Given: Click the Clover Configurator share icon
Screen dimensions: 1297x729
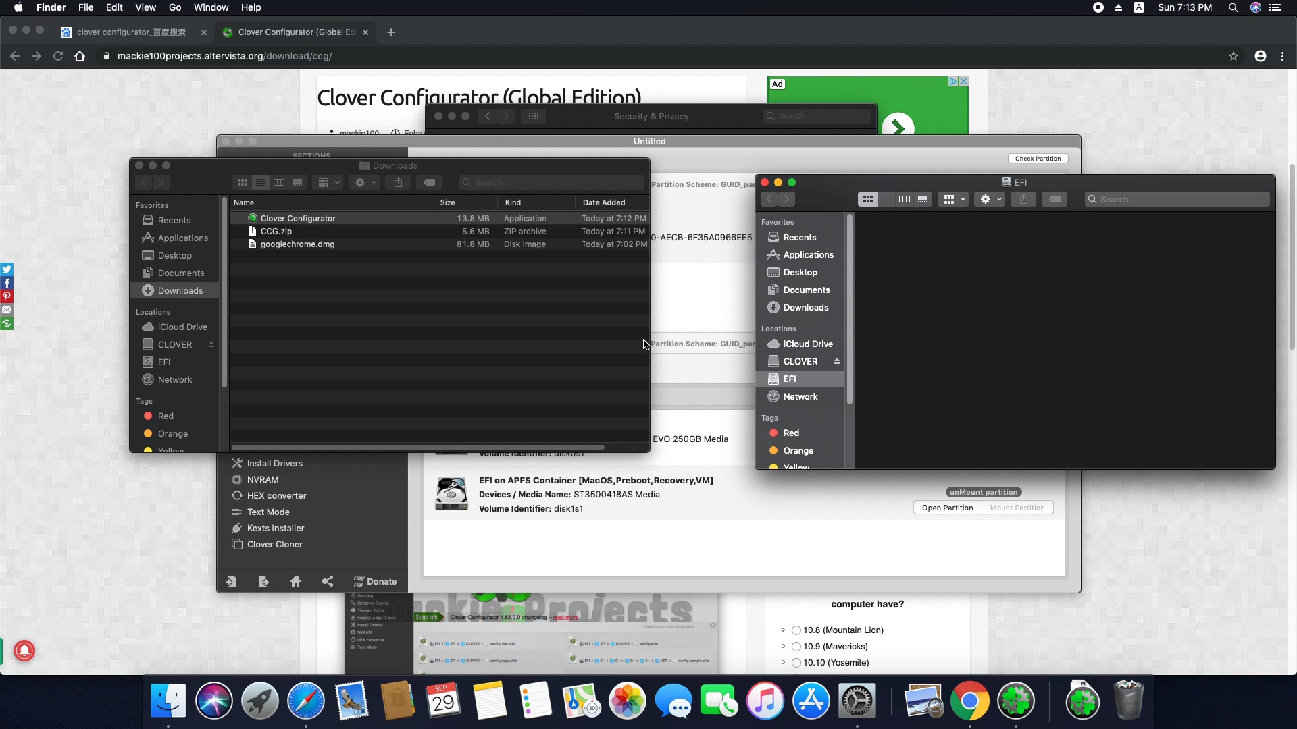Looking at the screenshot, I should pyautogui.click(x=328, y=581).
